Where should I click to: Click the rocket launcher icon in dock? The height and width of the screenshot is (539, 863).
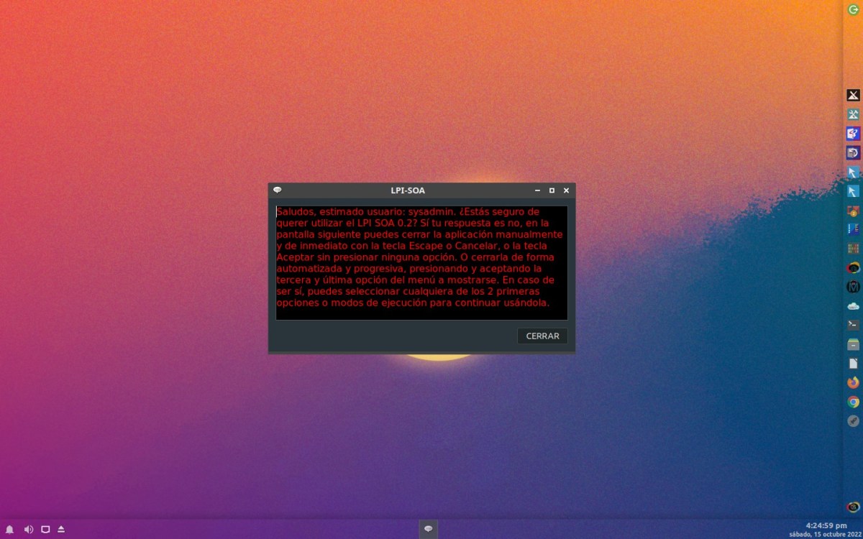pyautogui.click(x=854, y=421)
